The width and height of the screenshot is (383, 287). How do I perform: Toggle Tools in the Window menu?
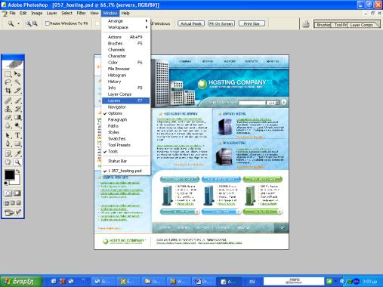click(125, 151)
